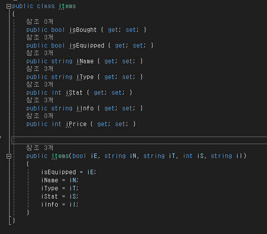This screenshot has height=234, width=267.
Task: Click the 'isEquipped = iE;' assignment line
Action: (68, 172)
